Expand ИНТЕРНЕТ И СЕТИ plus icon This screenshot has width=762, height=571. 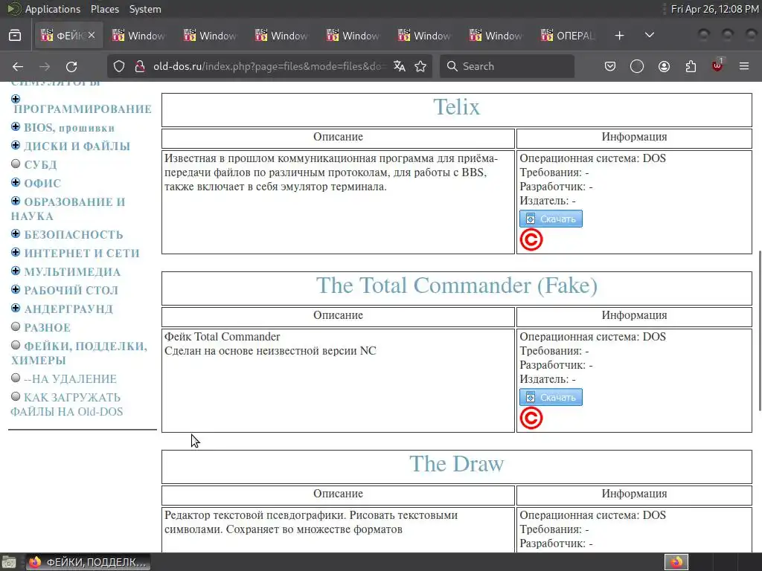pyautogui.click(x=16, y=253)
